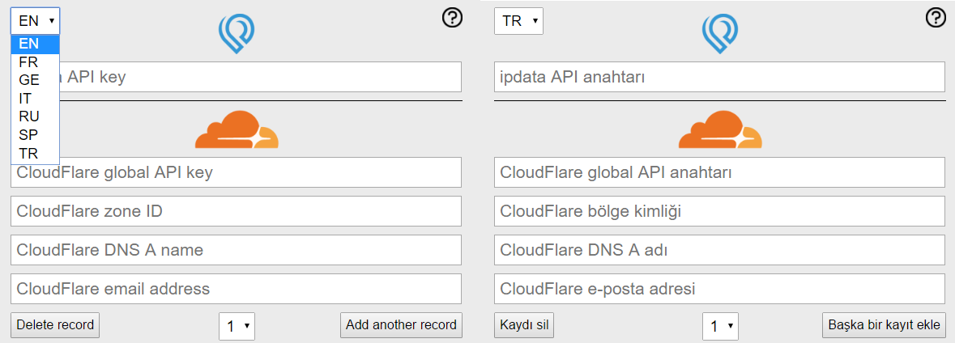The height and width of the screenshot is (343, 955).
Task: Focus CloudFlare e-posta adresi field
Action: pos(720,289)
